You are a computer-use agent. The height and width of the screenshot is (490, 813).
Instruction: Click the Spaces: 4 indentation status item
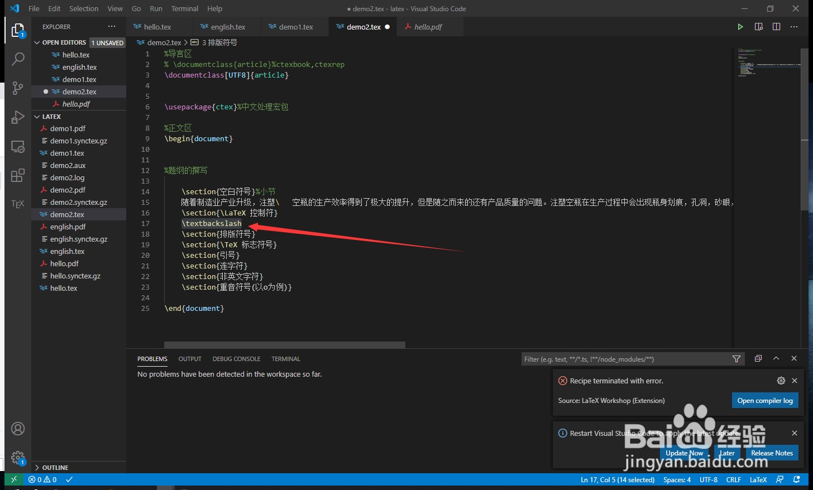tap(677, 479)
